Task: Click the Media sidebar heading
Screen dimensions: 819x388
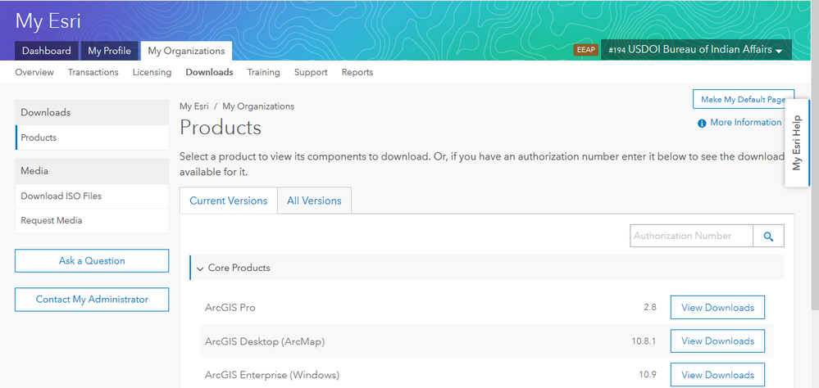Action: pyautogui.click(x=92, y=171)
